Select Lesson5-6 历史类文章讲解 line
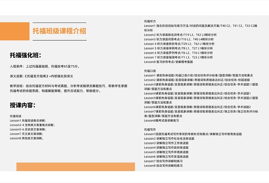The width and height of the screenshot is (269, 183). pos(28,129)
